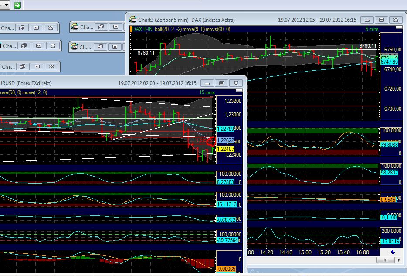The image size is (407, 276).
Task: Click the 1,23000 level on EURUSD price axis
Action: coord(233,115)
